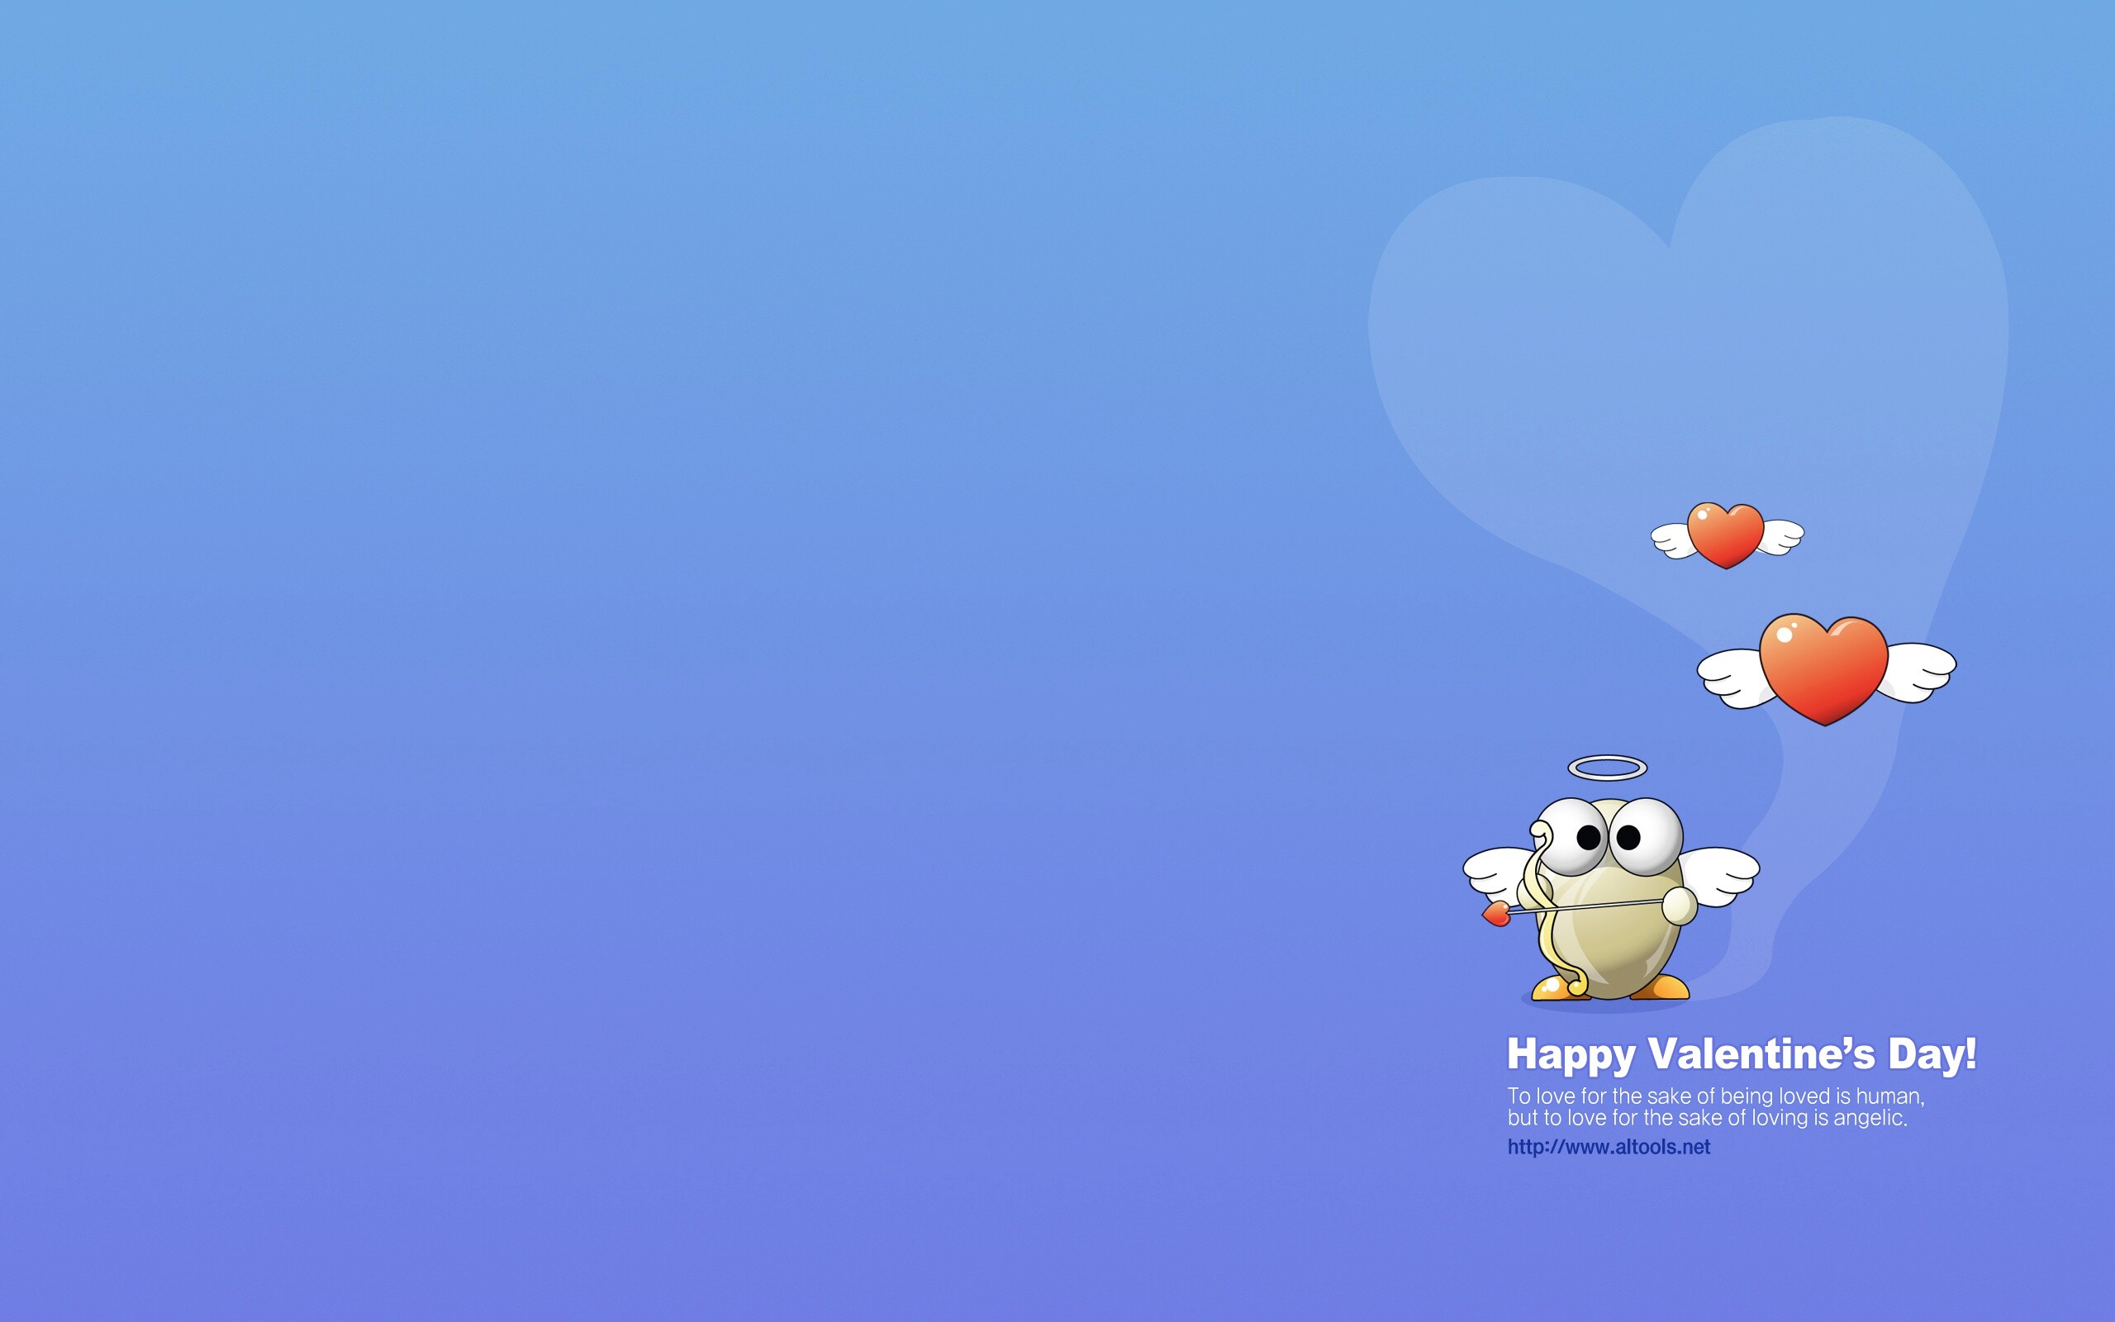2115x1322 pixels.
Task: Click the 'To love for the sake' quote line
Action: 1715,1096
